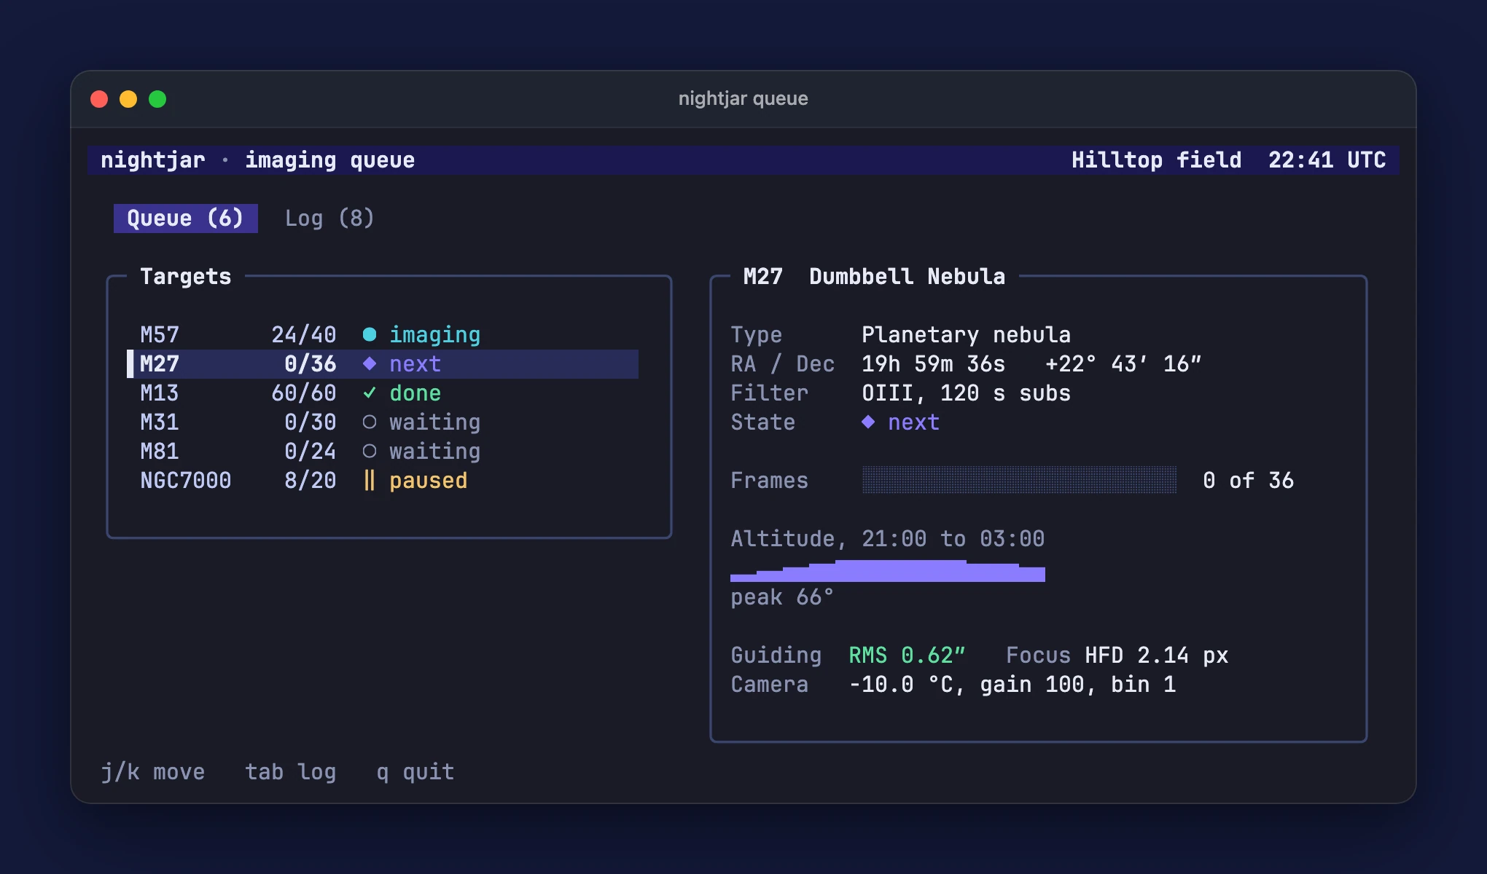This screenshot has width=1487, height=874.
Task: Select the M57 target row name
Action: pyautogui.click(x=160, y=334)
